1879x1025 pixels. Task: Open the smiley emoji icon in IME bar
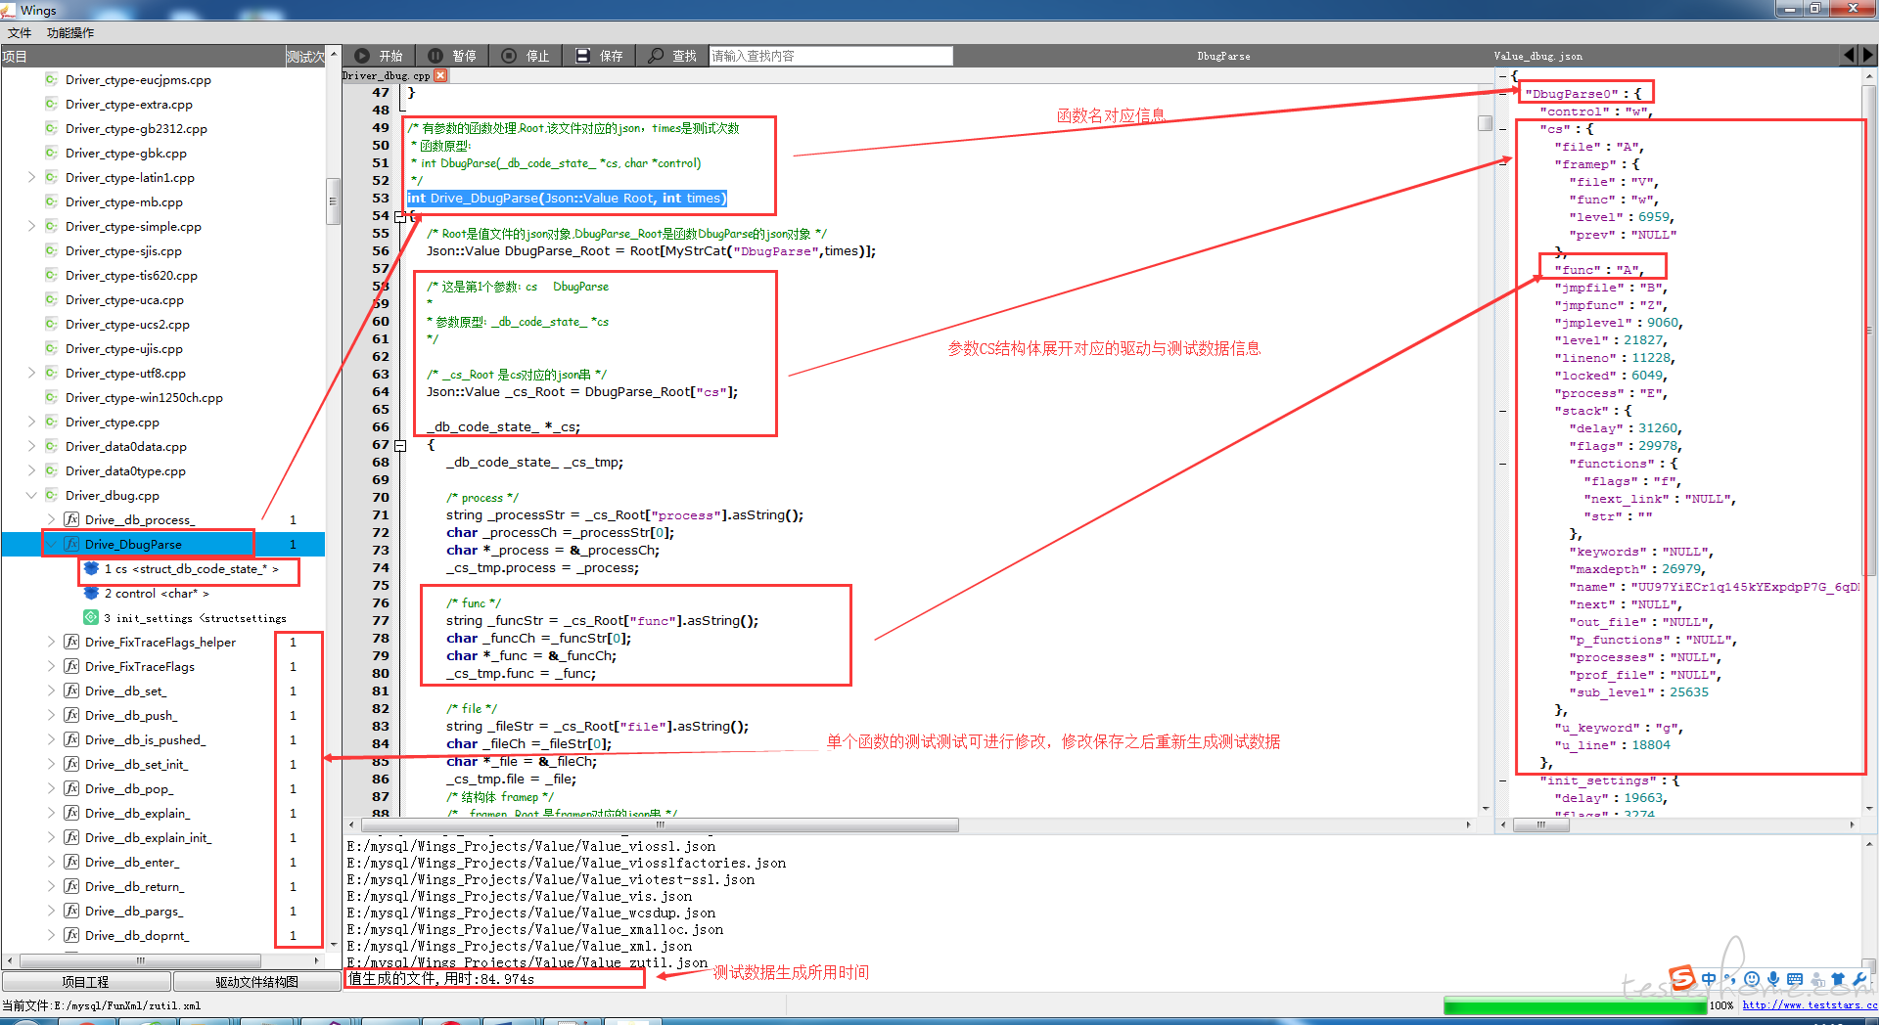coord(1752,979)
